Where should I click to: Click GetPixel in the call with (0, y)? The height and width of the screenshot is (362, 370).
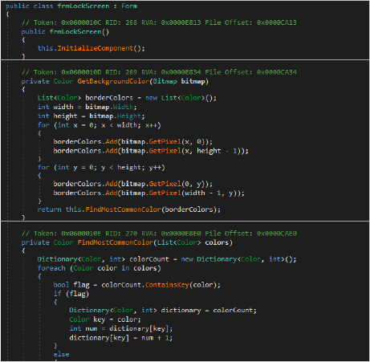tap(165, 184)
